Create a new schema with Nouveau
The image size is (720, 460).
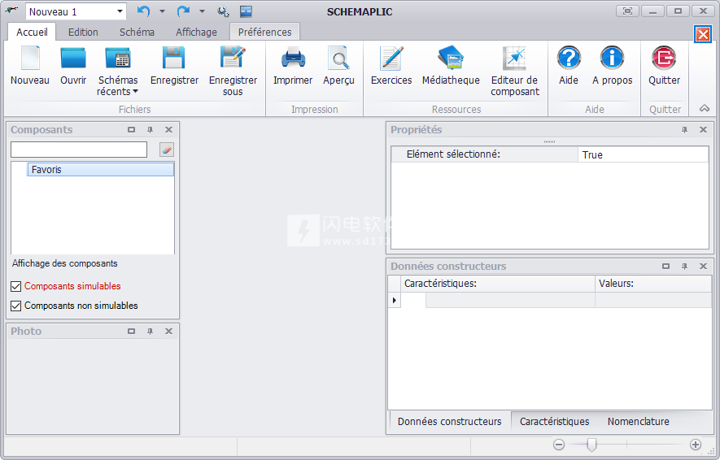(x=30, y=66)
